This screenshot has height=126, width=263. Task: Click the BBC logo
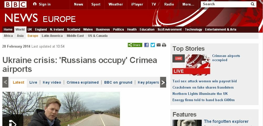15,4
